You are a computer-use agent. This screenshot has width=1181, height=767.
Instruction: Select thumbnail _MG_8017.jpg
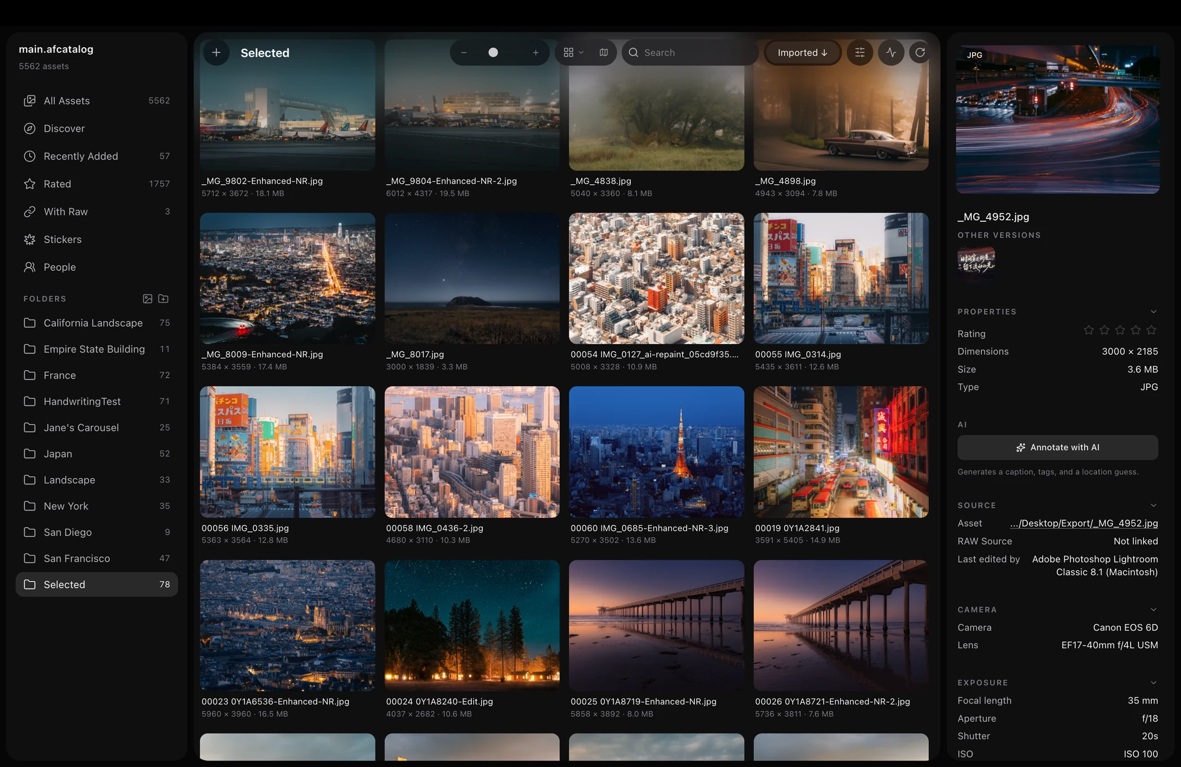[x=472, y=279]
